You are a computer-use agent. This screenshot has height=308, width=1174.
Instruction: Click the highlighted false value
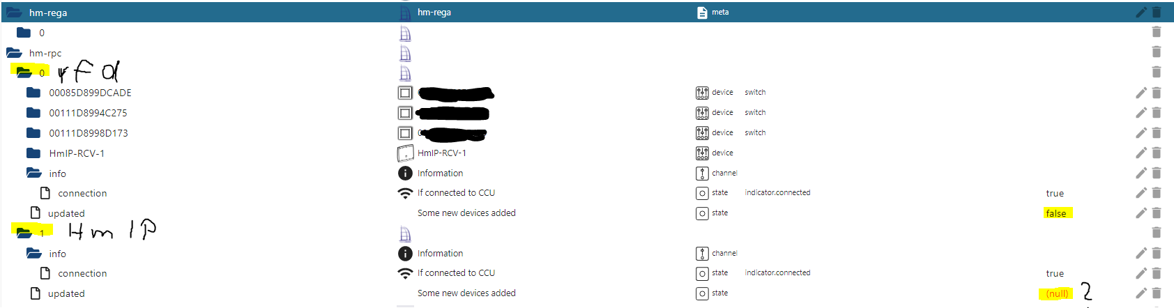coord(1056,213)
